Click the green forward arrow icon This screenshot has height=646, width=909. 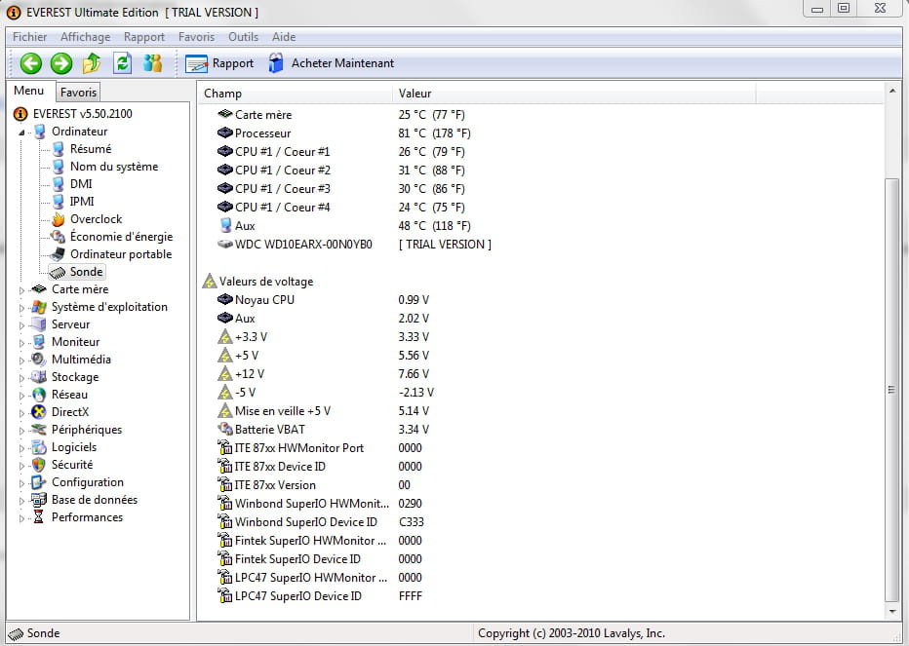pos(61,63)
